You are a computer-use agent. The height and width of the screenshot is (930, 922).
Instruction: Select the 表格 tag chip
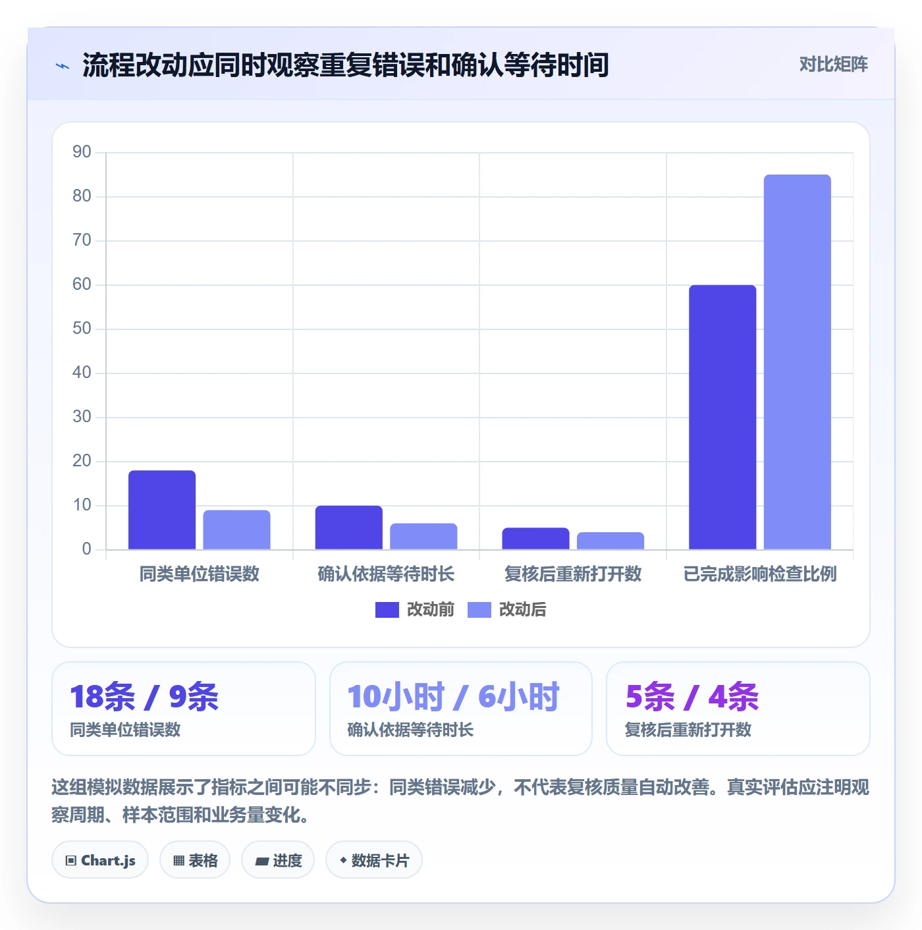[x=195, y=860]
